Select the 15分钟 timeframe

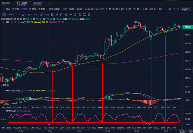(86, 9)
